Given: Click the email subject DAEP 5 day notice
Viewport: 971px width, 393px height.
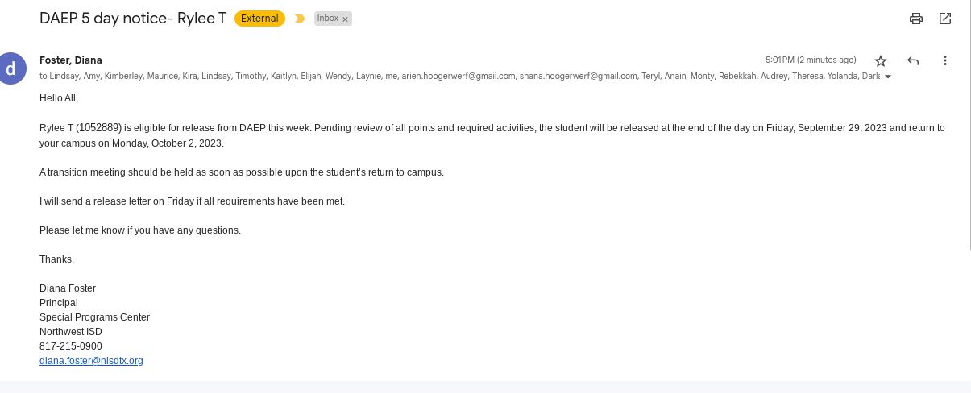Looking at the screenshot, I should [133, 19].
